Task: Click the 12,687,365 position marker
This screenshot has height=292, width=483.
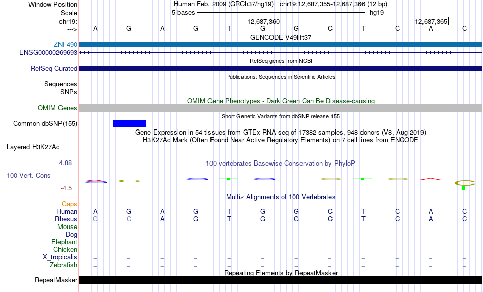Action: coord(431,21)
